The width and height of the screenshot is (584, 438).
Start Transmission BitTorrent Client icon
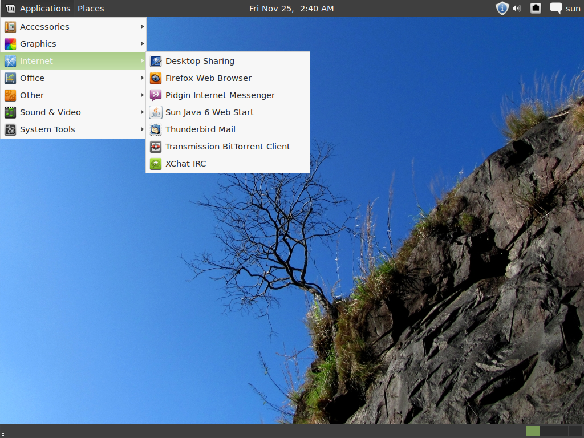click(x=155, y=147)
